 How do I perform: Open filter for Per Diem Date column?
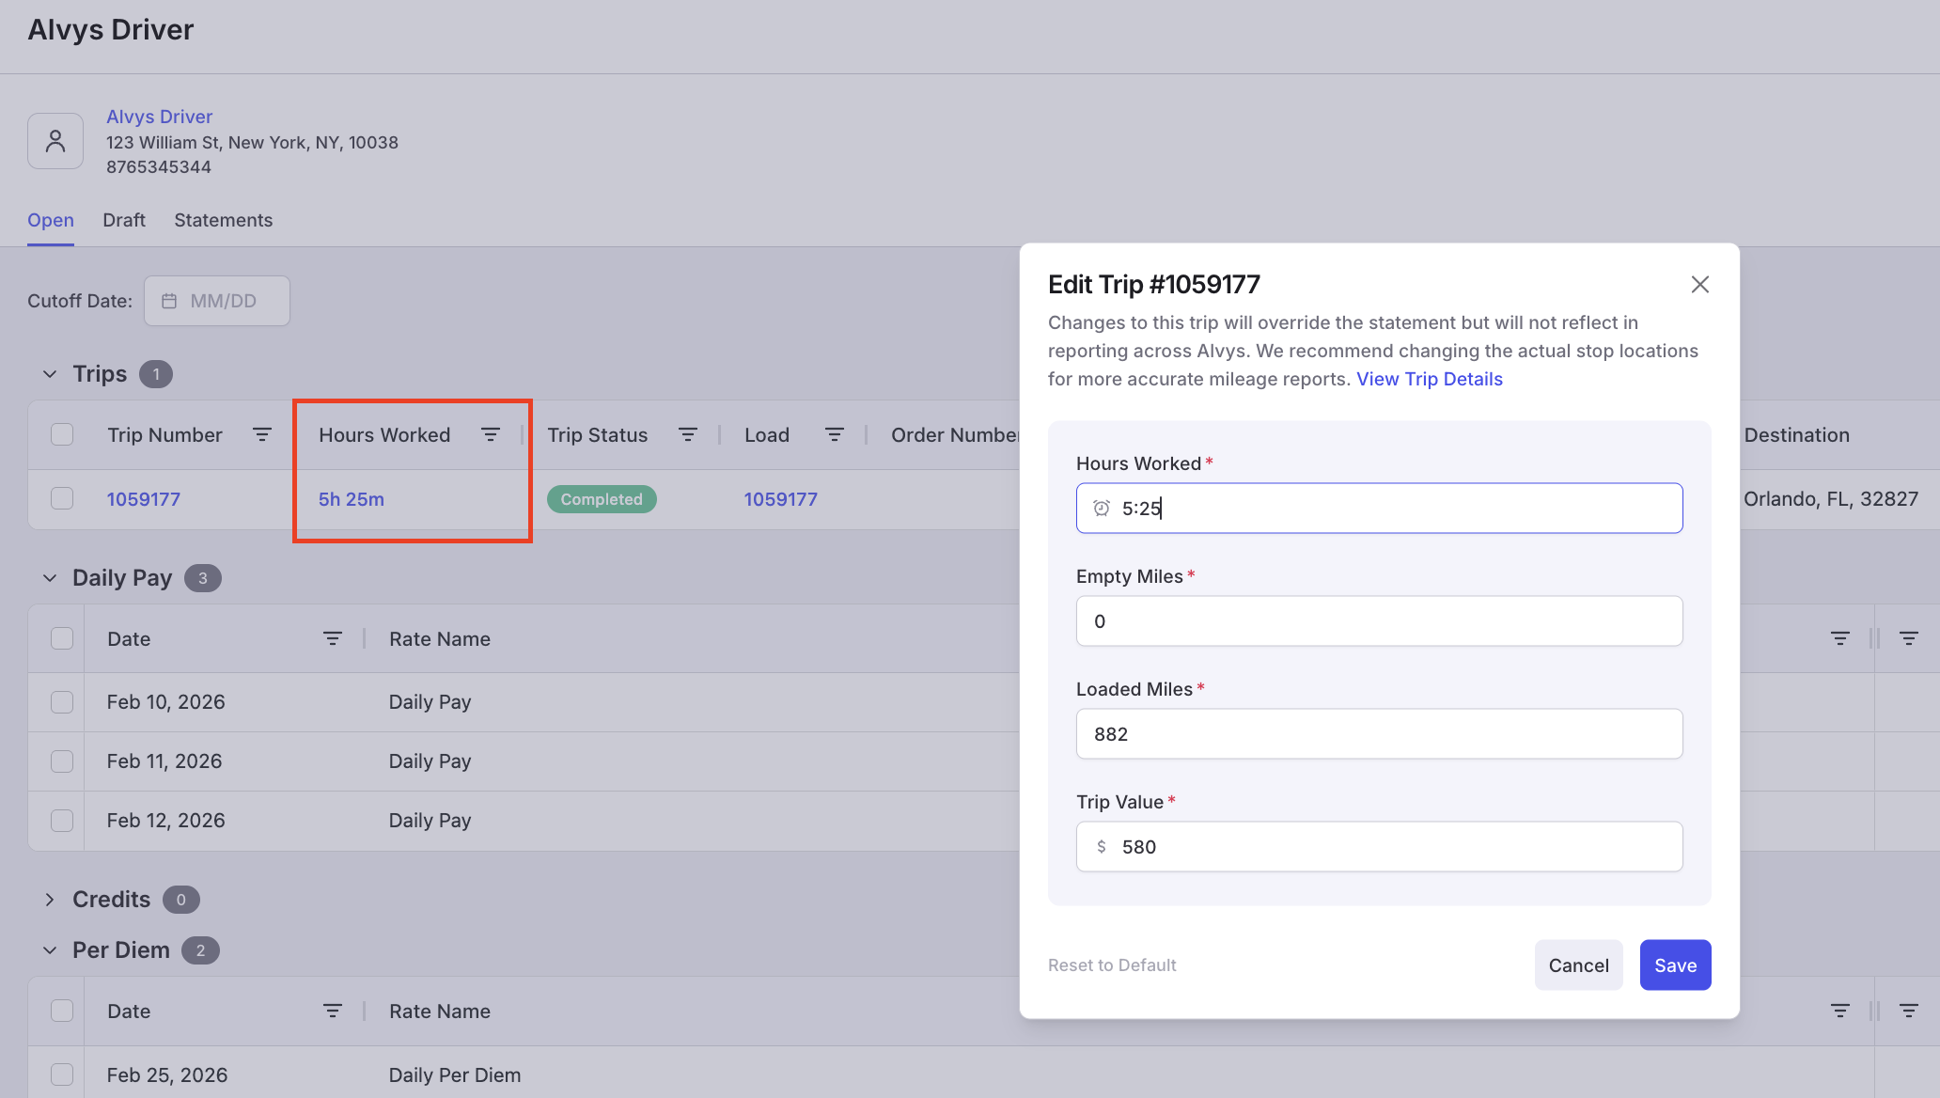(x=333, y=1011)
